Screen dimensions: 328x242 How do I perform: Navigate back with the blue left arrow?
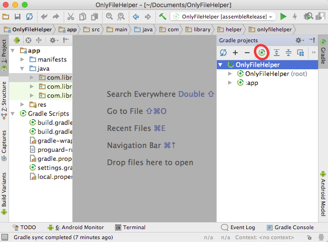coord(136,17)
